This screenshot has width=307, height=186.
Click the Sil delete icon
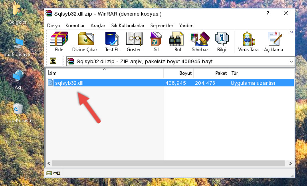click(x=156, y=42)
